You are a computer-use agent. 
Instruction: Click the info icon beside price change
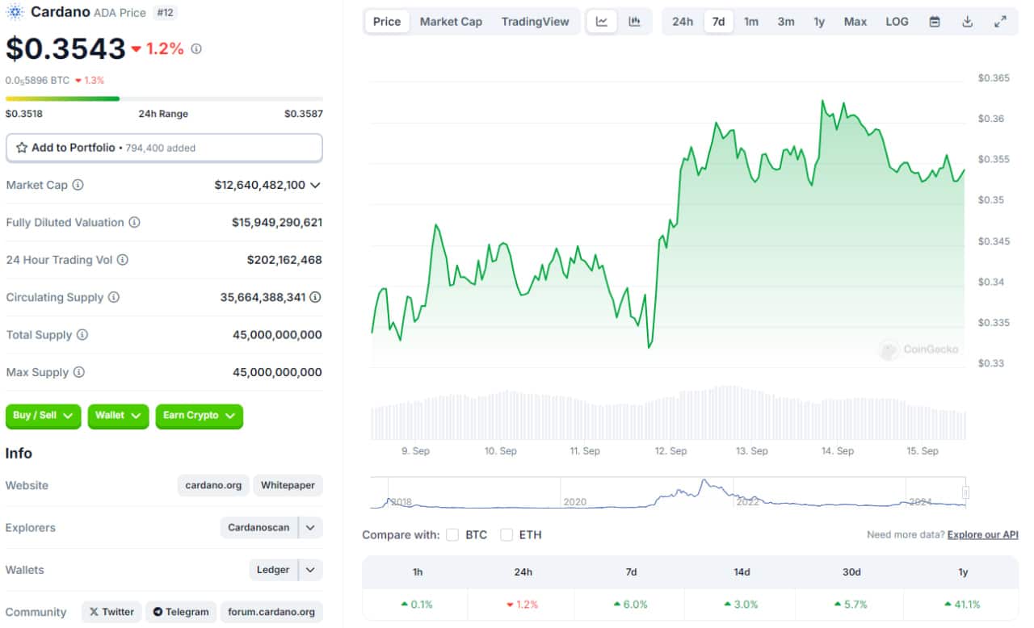pyautogui.click(x=196, y=48)
